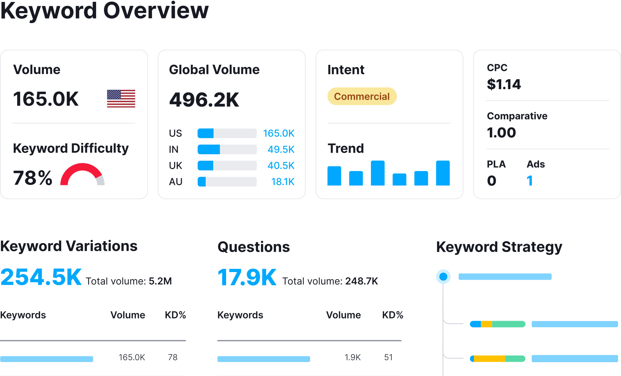Click second multicolor intent bar in Keyword Strategy
The width and height of the screenshot is (621, 376).
click(x=497, y=359)
